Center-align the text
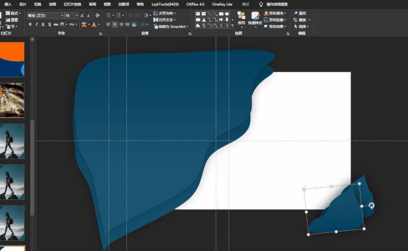This screenshot has height=251, width=408. [115, 24]
